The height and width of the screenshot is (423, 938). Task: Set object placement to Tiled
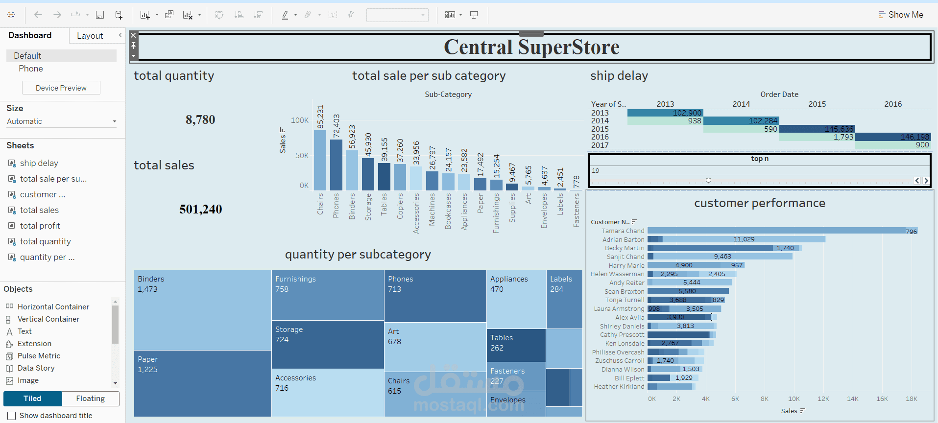point(32,399)
